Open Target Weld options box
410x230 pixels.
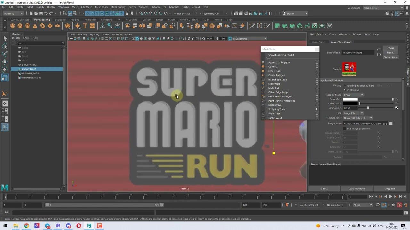(x=317, y=118)
